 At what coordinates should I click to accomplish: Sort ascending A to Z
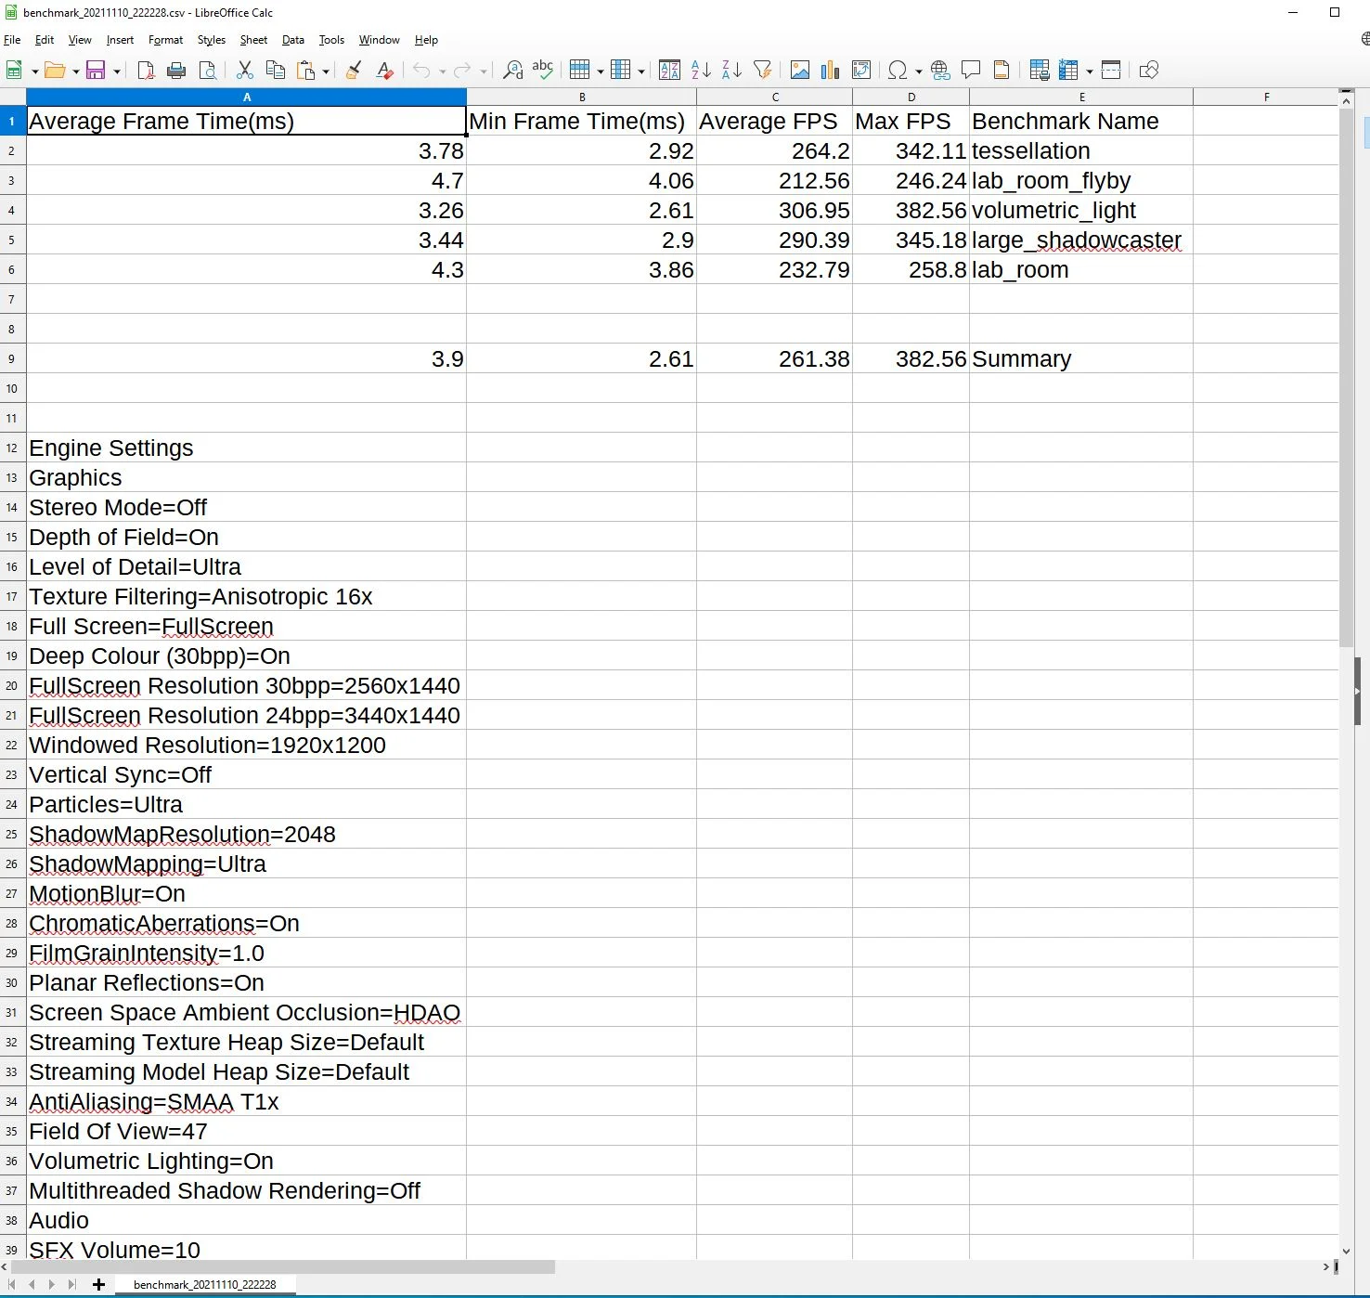point(702,71)
